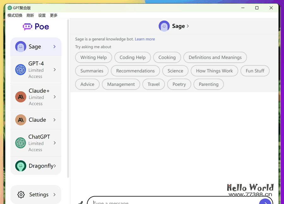Click the Dragonfly bot avatar icon
Viewport: 284px width, 204px height.
point(21,166)
